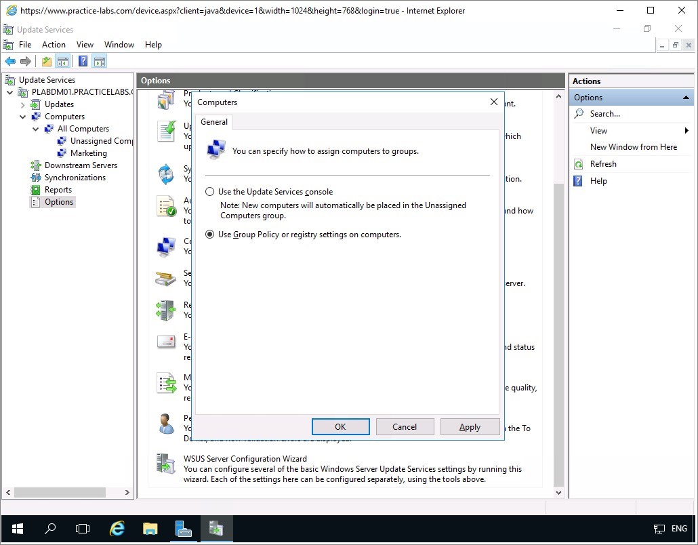Select Use Group Policy or registry settings
698x545 pixels.
pos(210,235)
